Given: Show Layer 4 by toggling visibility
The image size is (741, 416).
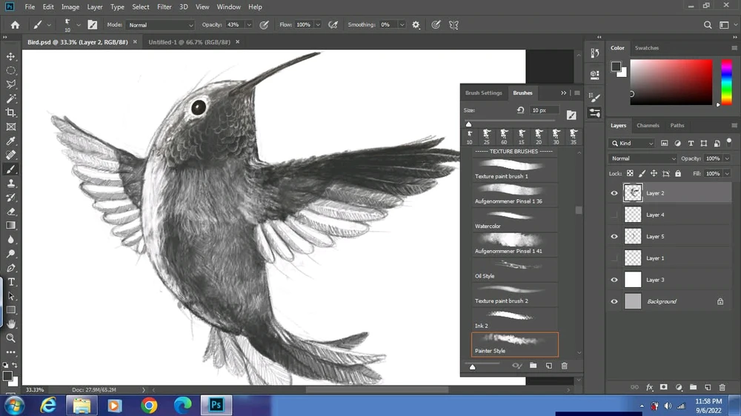Looking at the screenshot, I should tap(614, 215).
